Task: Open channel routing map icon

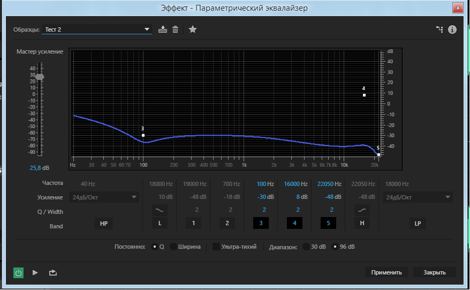Action: pos(439,29)
